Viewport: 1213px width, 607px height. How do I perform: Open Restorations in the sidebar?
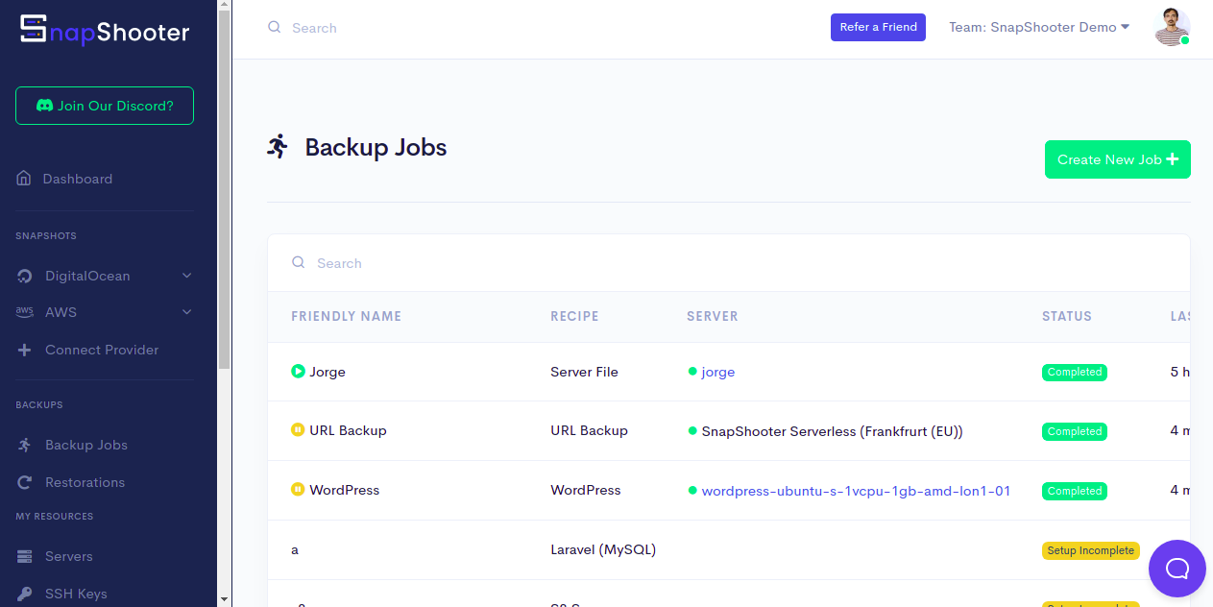pos(85,482)
